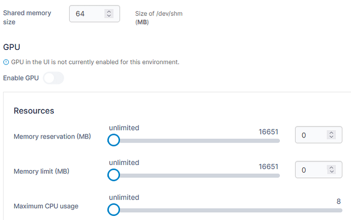Click the Memory reservation number field

tap(311, 135)
